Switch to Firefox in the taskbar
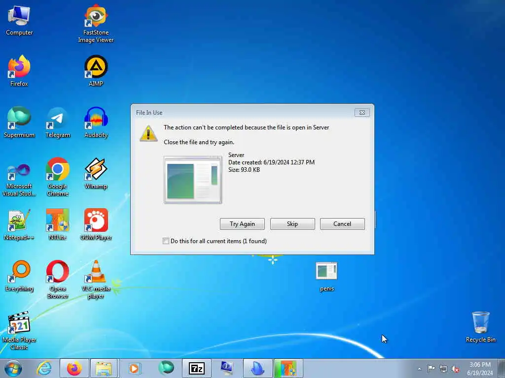The height and width of the screenshot is (378, 505). click(74, 368)
